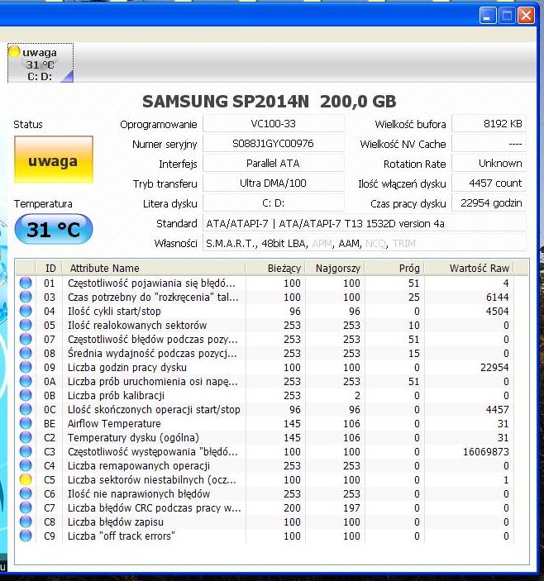The image size is (544, 581).
Task: Click blue status icon for attribute C7
Action: pos(26,508)
